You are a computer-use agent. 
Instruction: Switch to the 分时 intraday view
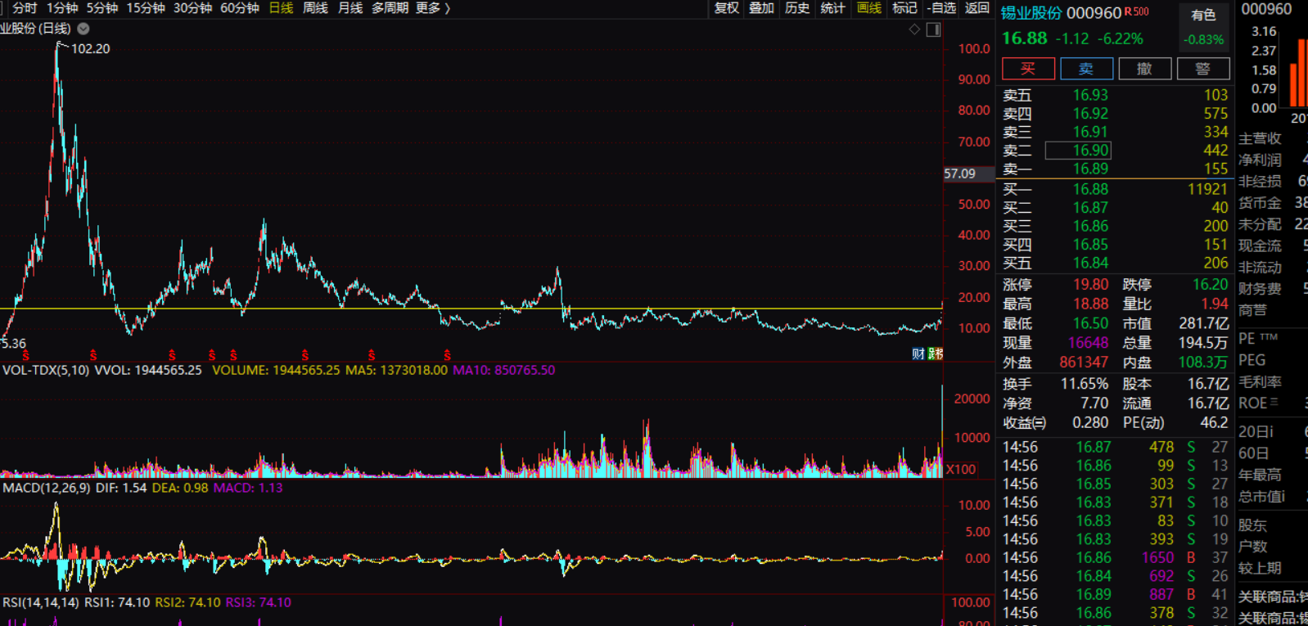point(25,8)
